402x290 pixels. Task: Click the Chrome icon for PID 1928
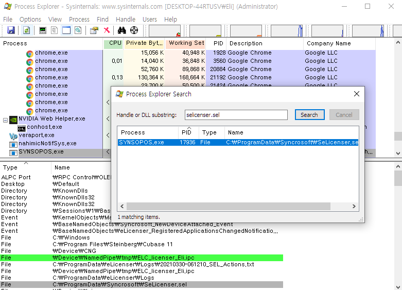pos(30,54)
